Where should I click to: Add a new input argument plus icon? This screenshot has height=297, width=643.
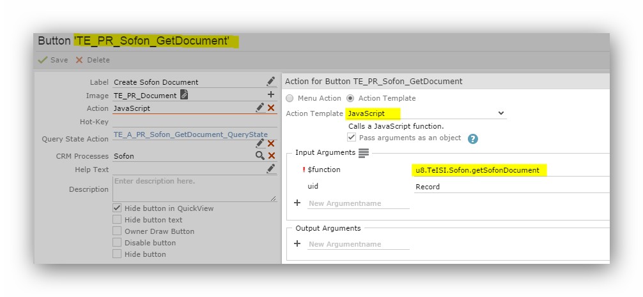pyautogui.click(x=297, y=203)
